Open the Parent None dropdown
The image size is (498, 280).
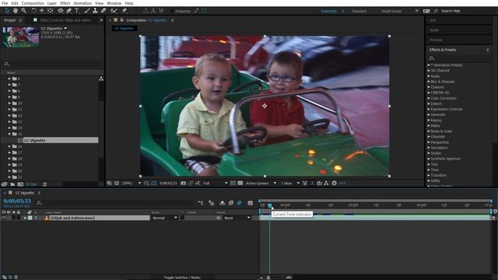237,218
